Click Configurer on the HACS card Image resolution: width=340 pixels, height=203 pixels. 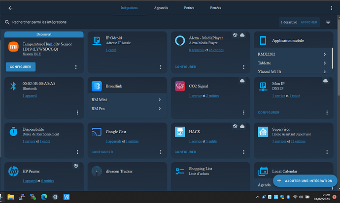185,152
